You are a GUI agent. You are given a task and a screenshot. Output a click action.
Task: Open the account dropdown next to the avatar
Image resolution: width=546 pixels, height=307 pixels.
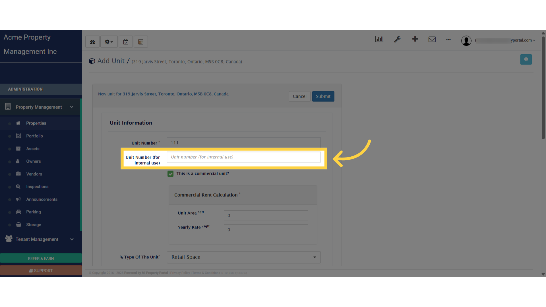click(534, 40)
